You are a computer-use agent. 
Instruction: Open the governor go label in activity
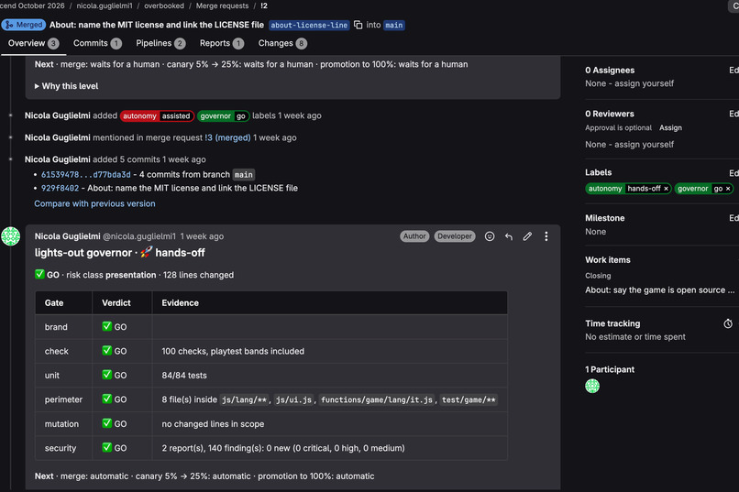point(223,115)
